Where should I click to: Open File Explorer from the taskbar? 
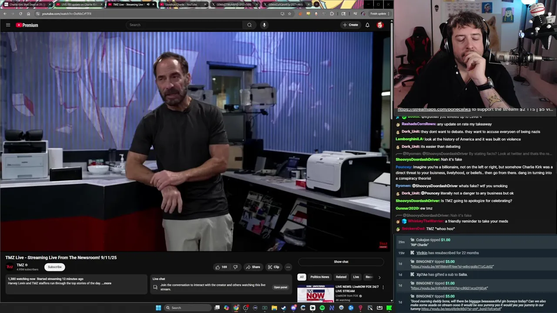[274, 308]
